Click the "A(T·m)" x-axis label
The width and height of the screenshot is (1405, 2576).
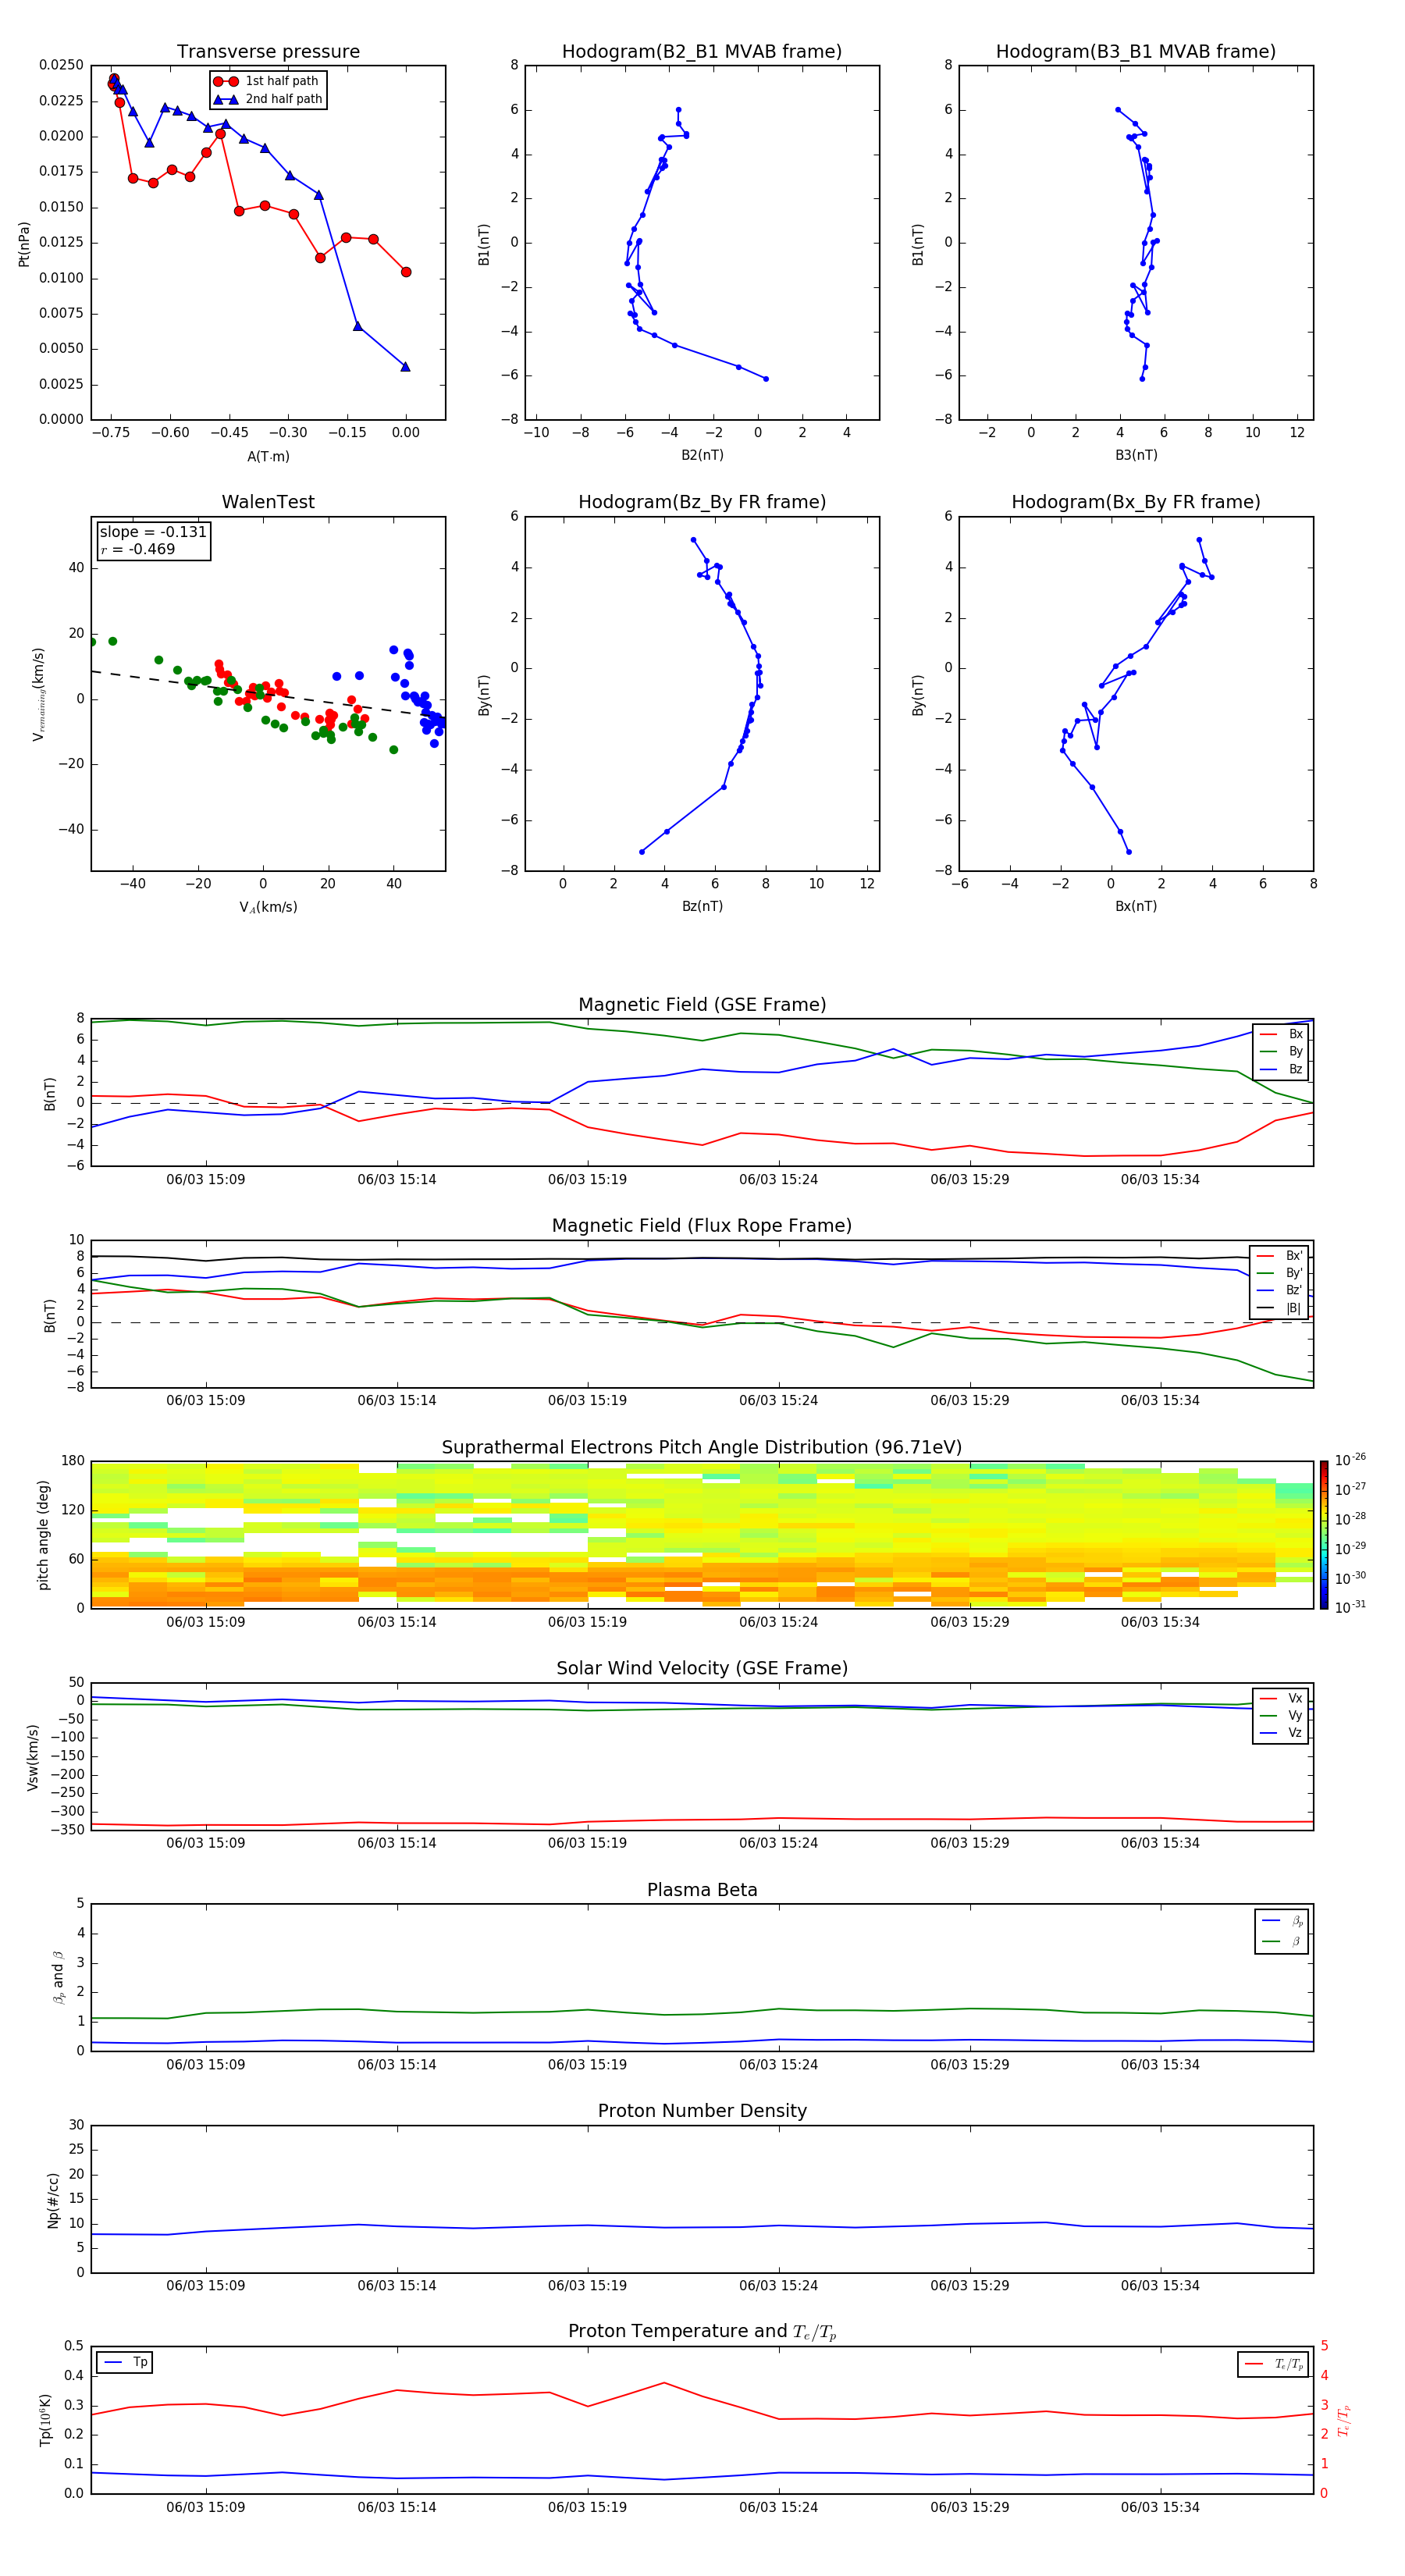pos(268,456)
